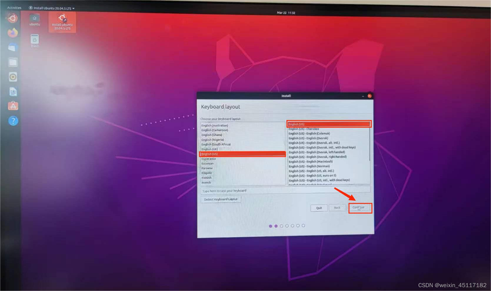This screenshot has height=291, width=491.
Task: Open the clock showing Mar 22 11:32
Action: 286,13
